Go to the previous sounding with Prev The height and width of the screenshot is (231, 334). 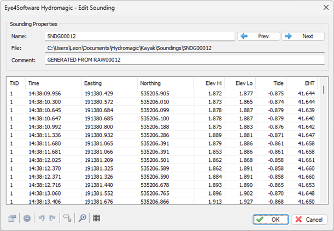[258, 36]
